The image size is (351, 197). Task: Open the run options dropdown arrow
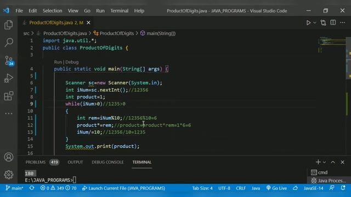314,22
